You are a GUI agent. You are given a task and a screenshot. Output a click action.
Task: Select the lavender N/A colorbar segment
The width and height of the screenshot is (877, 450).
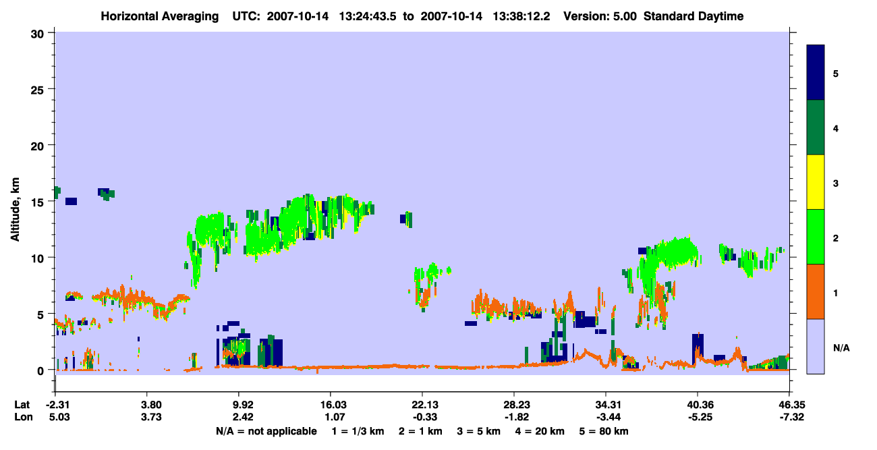click(x=816, y=346)
